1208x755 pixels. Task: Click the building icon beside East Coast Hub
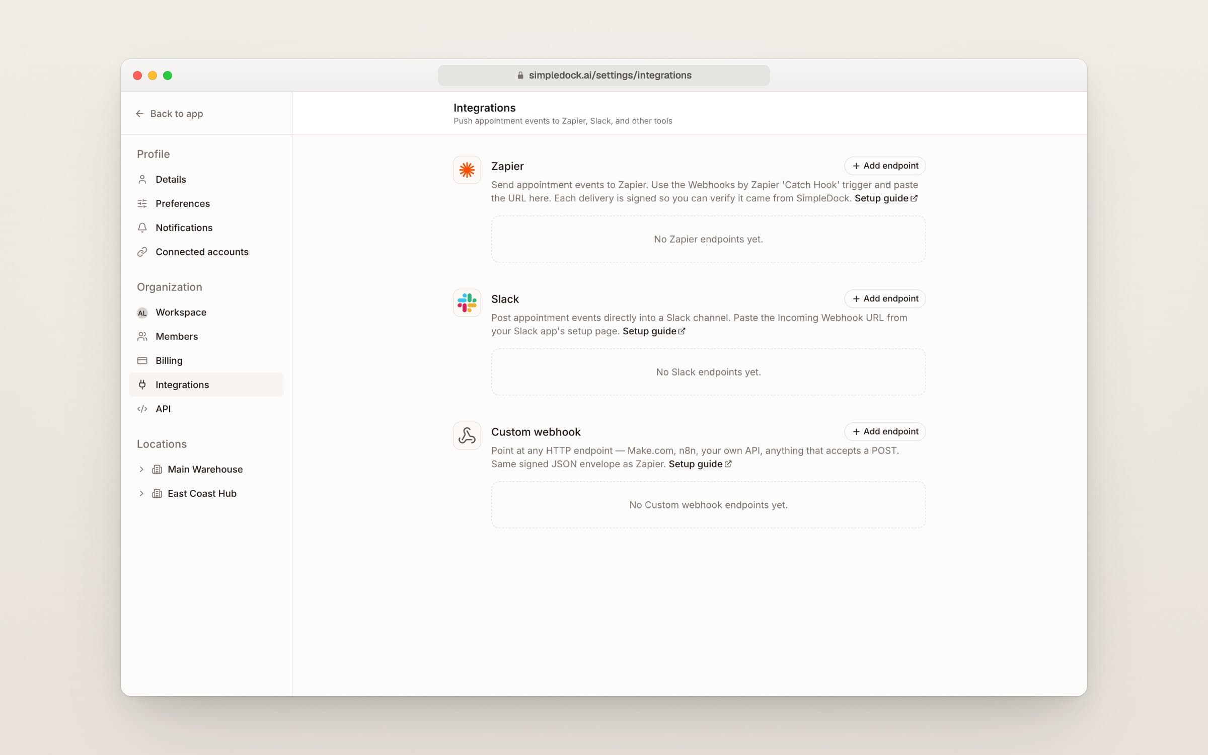coord(157,494)
